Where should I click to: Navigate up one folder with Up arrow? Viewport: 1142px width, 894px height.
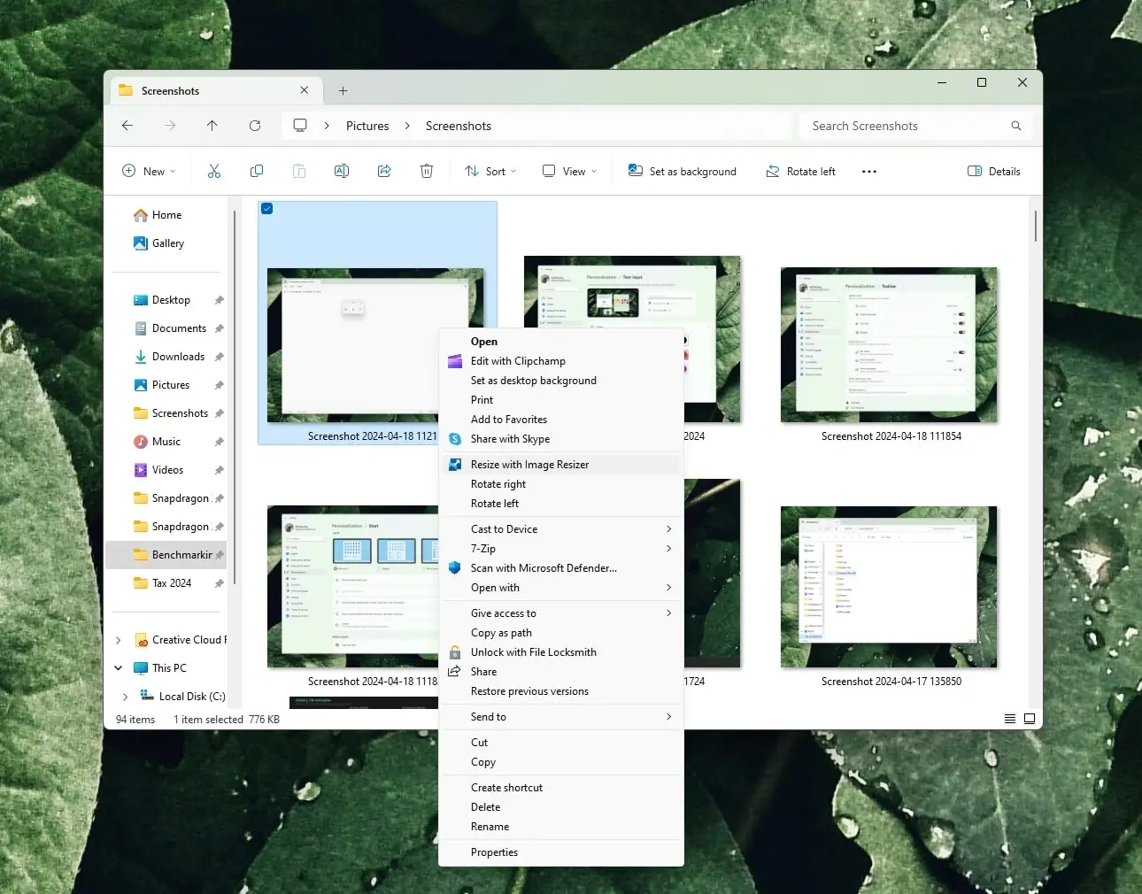click(x=212, y=126)
